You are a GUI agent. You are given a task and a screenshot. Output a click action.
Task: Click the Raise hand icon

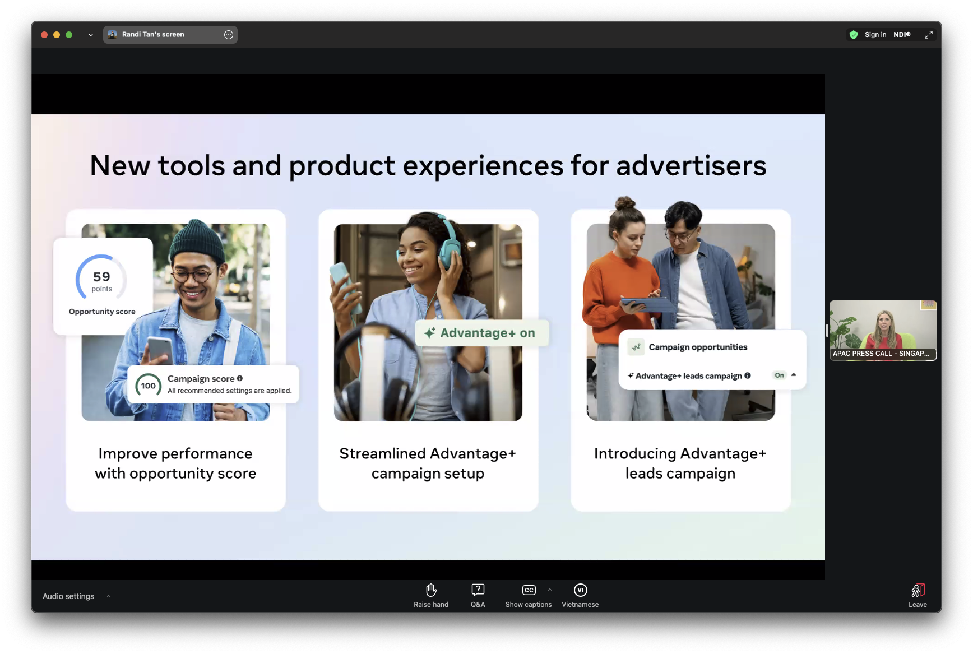pos(431,590)
